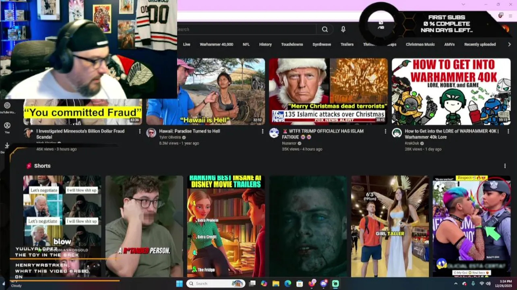
Task: Select the Live category chip
Action: [x=186, y=45]
